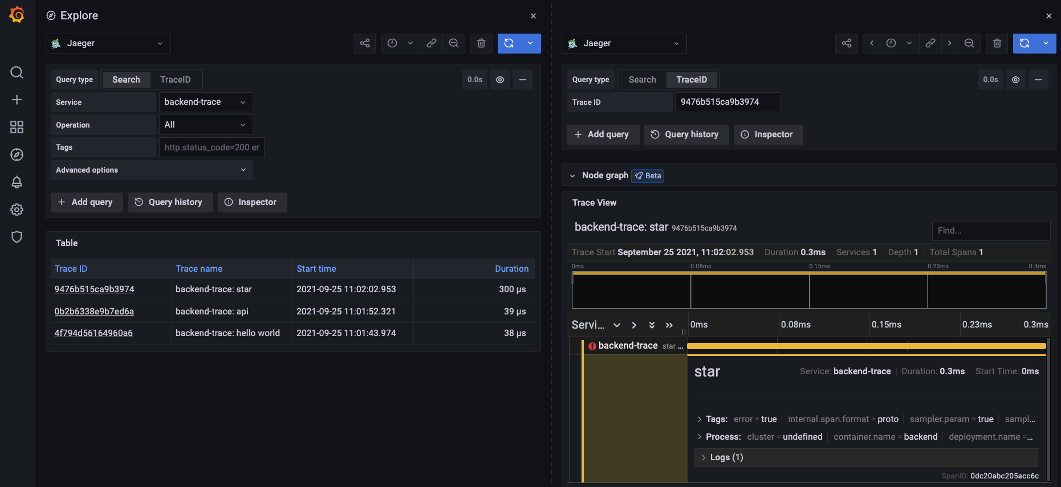Viewport: 1061px width, 487px height.
Task: Open left pane time picker clock
Action: 392,43
